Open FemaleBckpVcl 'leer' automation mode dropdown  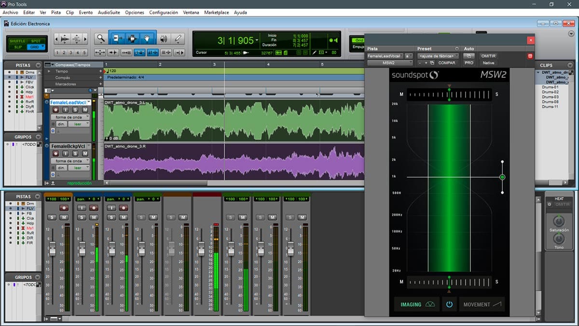coord(78,168)
